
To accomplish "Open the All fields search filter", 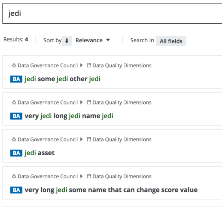I will pos(171,41).
